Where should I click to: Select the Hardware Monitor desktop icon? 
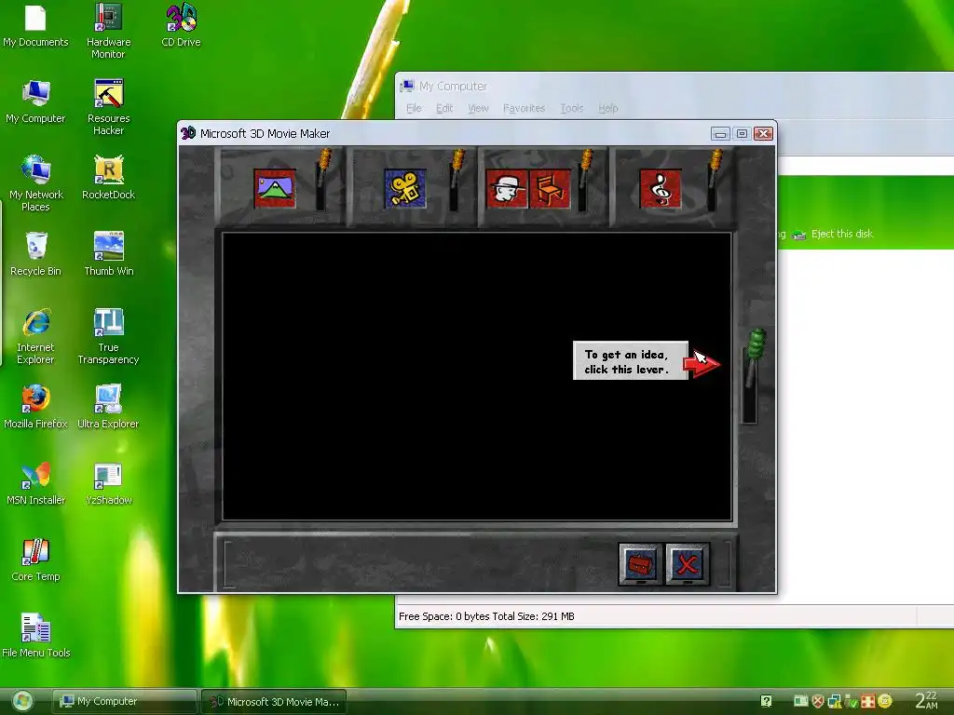[108, 32]
